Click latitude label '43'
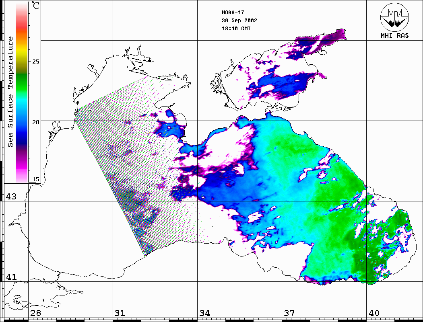 [x=11, y=197]
